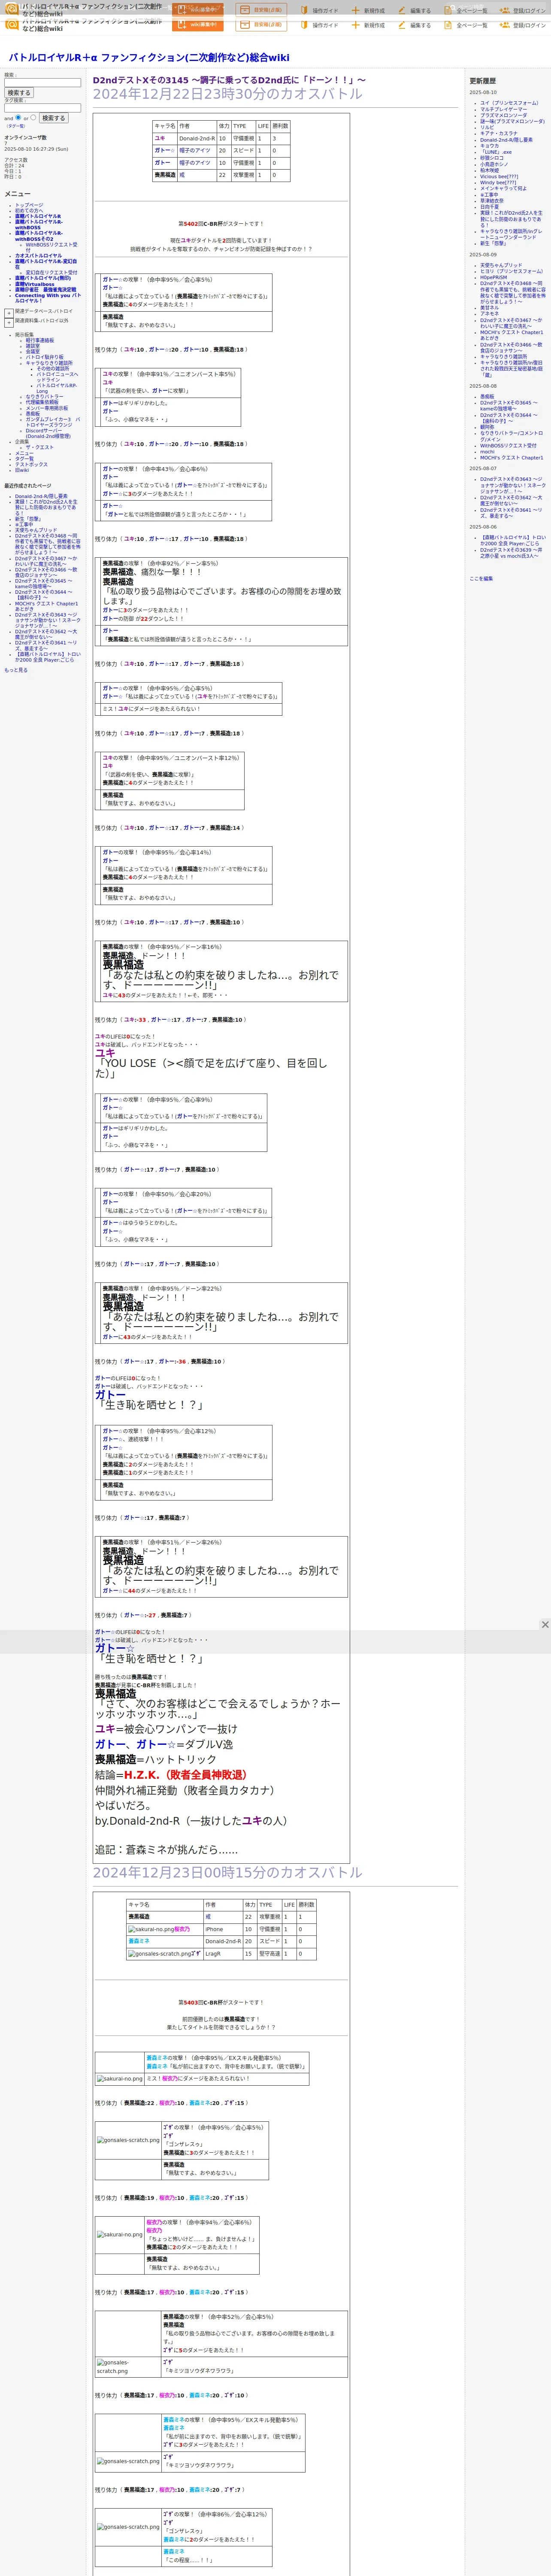Open 雑談室 bulletin board link

(x=33, y=347)
